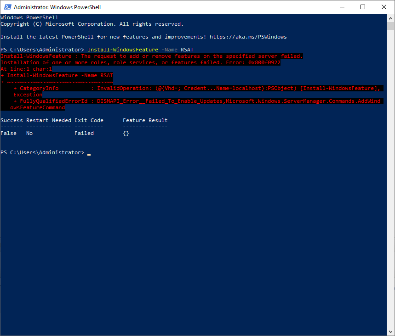Click the PowerShell icon in title bar
Screen dimensions: 395x336
coord(7,7)
